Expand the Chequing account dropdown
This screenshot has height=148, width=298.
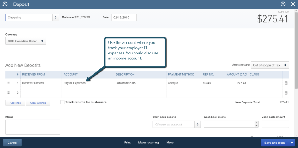coord(56,17)
